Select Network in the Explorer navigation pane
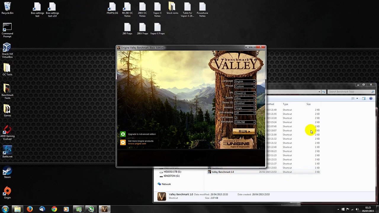 166,184
